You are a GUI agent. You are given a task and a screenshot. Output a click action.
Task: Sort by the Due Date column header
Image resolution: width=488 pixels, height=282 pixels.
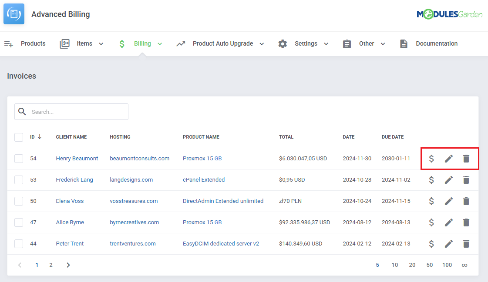pyautogui.click(x=393, y=137)
